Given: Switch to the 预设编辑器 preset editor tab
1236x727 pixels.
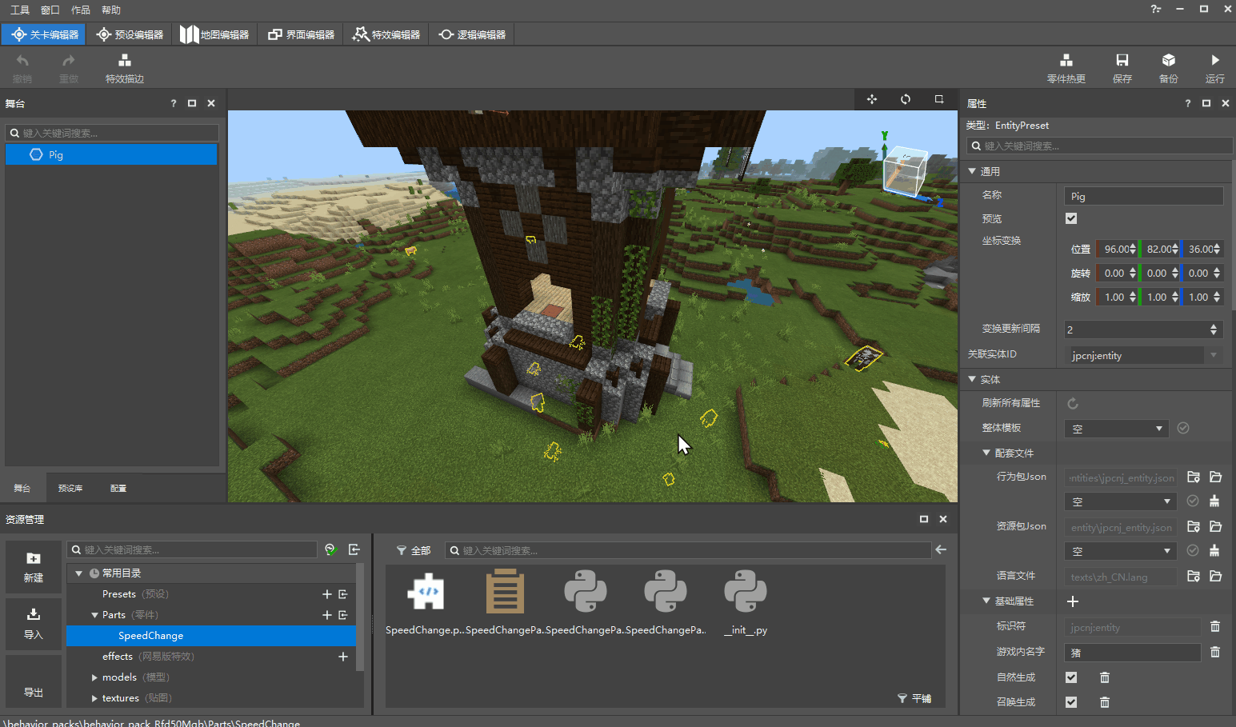Looking at the screenshot, I should click(x=130, y=34).
